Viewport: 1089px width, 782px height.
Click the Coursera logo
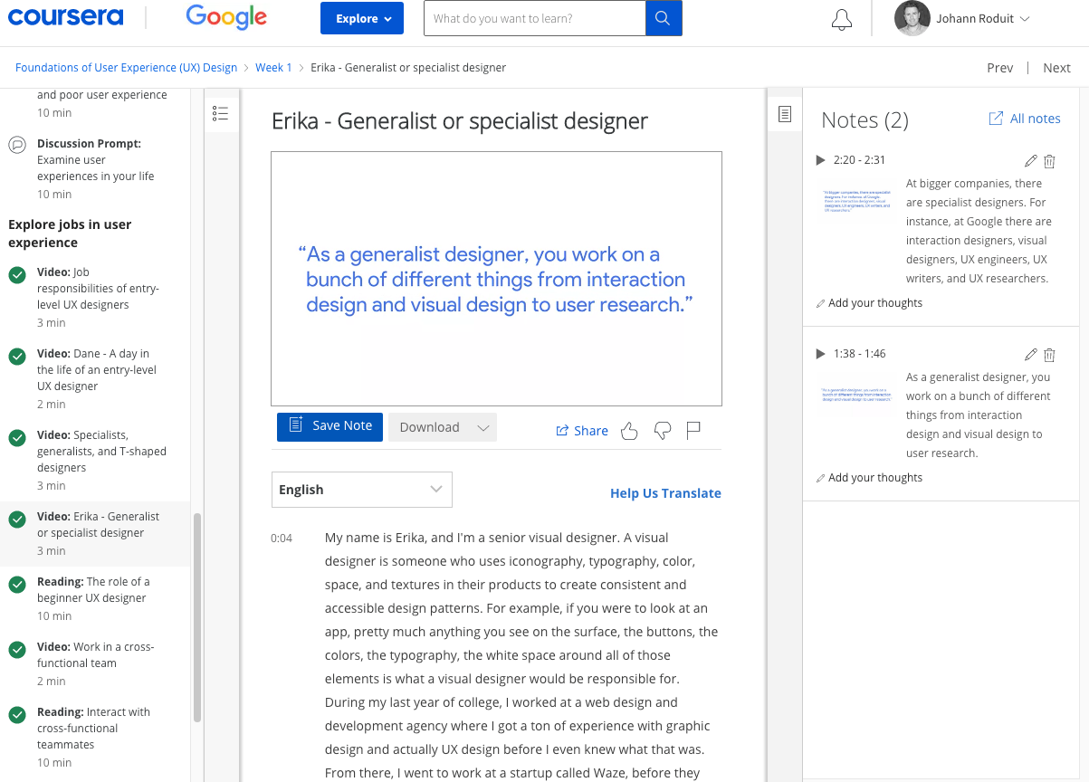(x=65, y=17)
